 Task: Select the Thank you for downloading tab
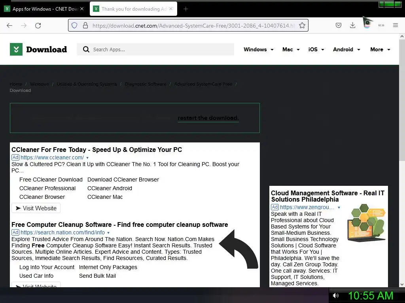click(134, 9)
